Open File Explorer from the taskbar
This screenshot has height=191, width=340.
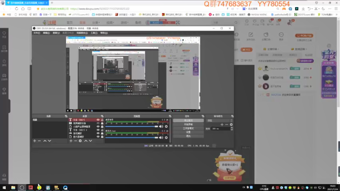pyautogui.click(x=13, y=188)
